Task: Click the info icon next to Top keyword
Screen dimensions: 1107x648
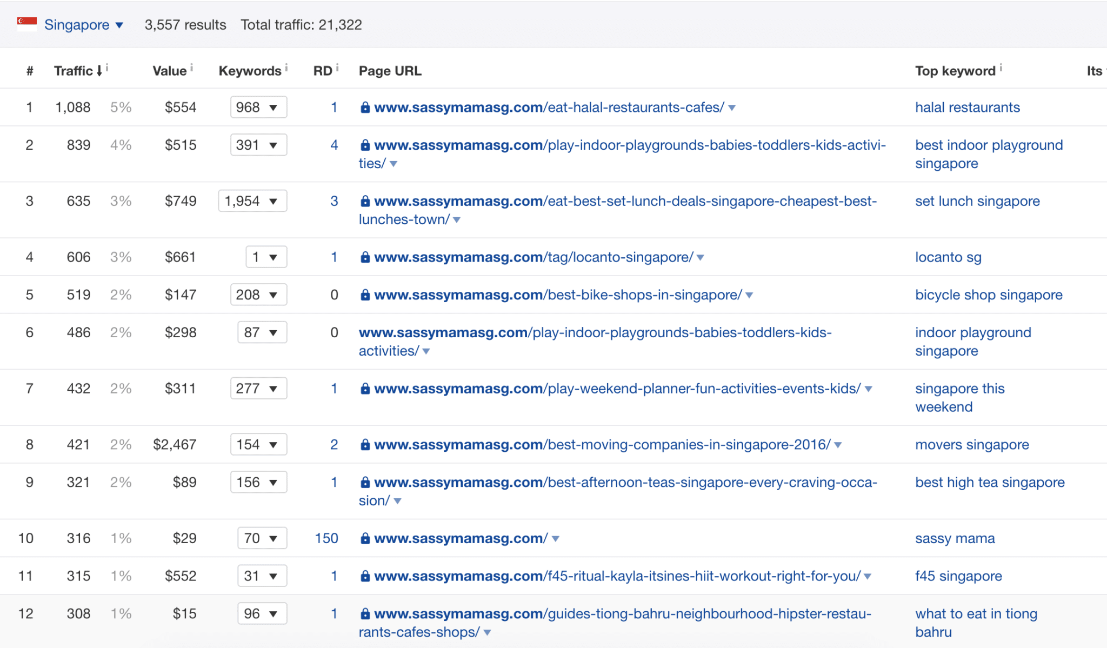Action: point(1001,68)
